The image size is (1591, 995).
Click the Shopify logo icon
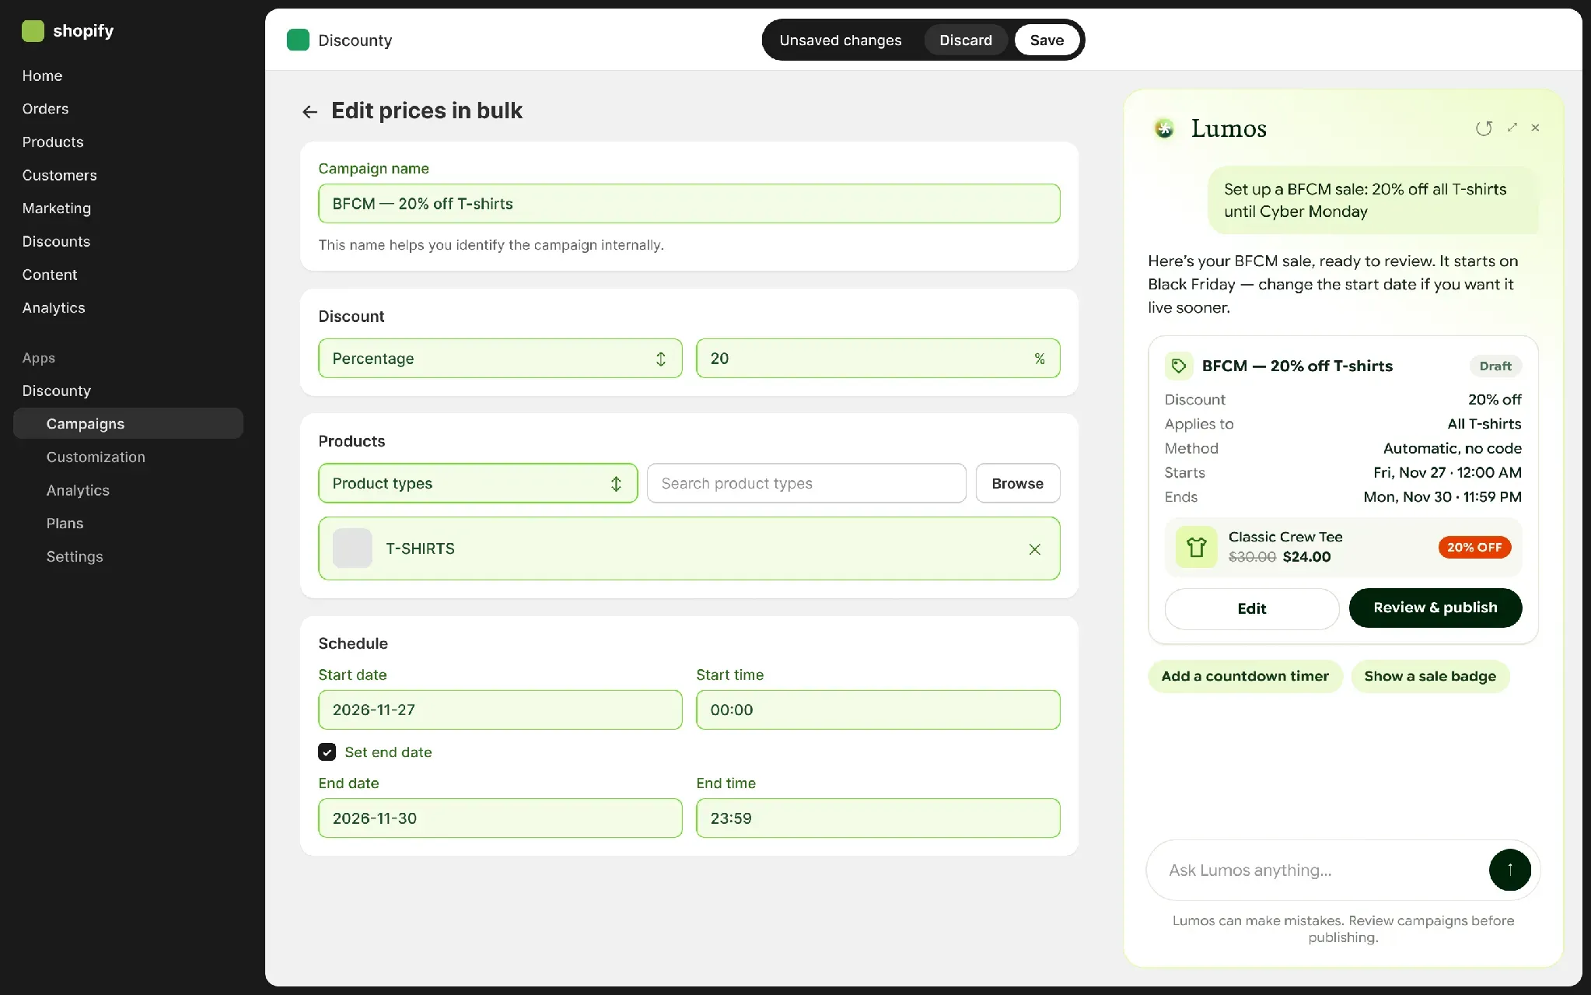tap(33, 31)
